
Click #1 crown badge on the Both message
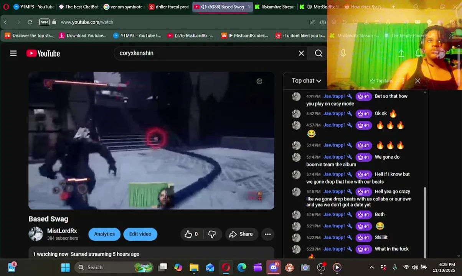(363, 215)
